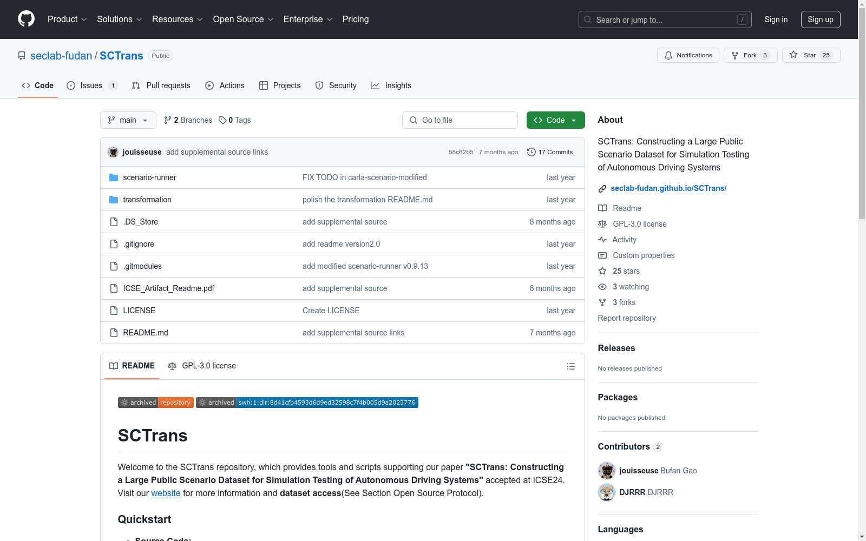866x541 pixels.
Task: Click the Notifications bell button
Action: pos(688,55)
